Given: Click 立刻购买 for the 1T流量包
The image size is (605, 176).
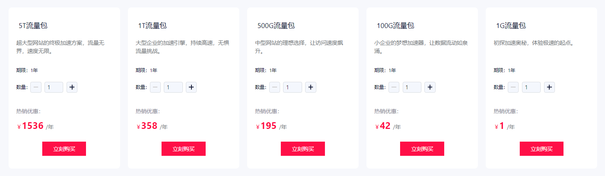Looking at the screenshot, I should [183, 149].
